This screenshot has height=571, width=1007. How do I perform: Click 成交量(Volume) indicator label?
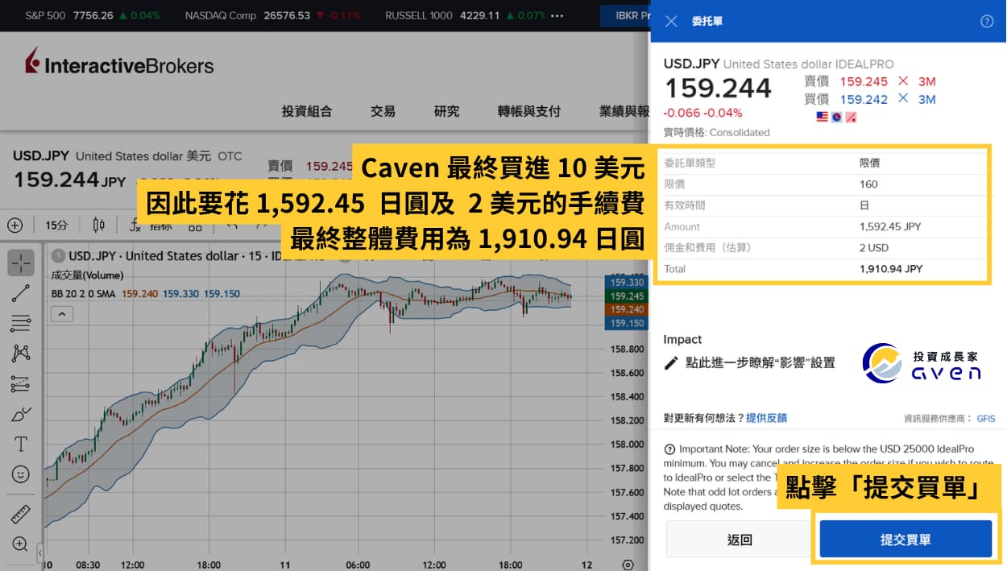pyautogui.click(x=87, y=275)
